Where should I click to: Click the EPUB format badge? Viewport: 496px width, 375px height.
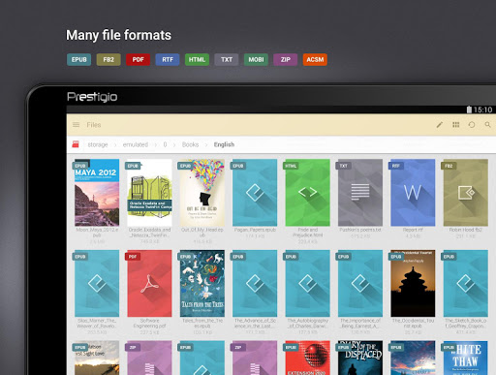pyautogui.click(x=79, y=60)
